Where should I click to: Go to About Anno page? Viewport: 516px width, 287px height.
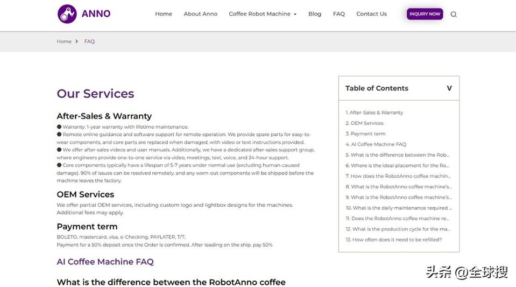pos(200,14)
